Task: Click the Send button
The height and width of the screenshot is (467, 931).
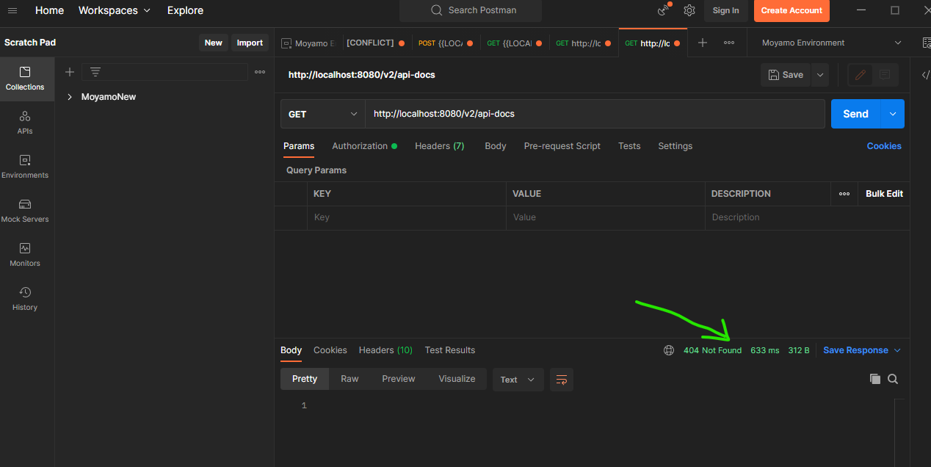Action: click(856, 114)
